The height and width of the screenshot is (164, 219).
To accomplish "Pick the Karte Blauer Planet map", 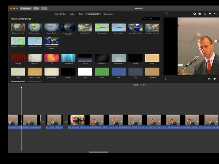I will [135, 28].
